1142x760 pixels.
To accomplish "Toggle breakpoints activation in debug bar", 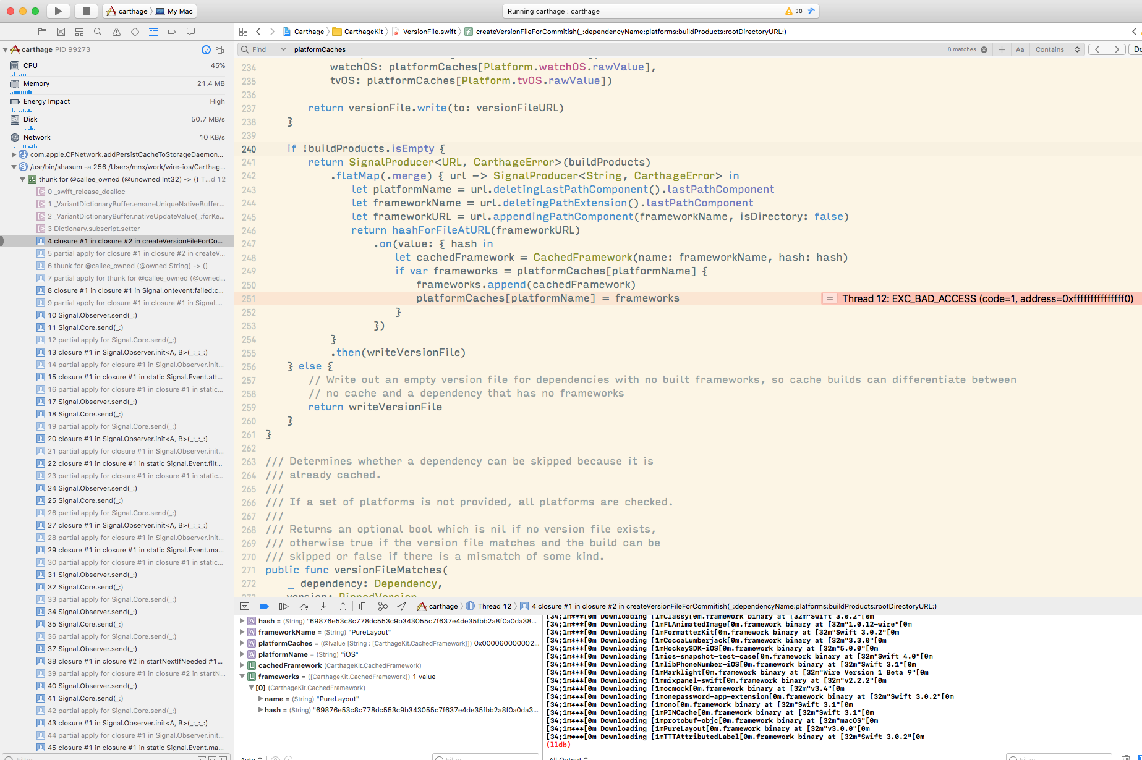I will click(x=264, y=606).
